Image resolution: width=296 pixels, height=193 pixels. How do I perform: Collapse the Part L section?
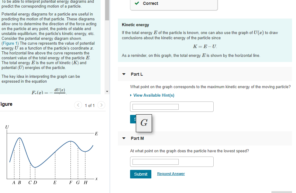point(124,74)
